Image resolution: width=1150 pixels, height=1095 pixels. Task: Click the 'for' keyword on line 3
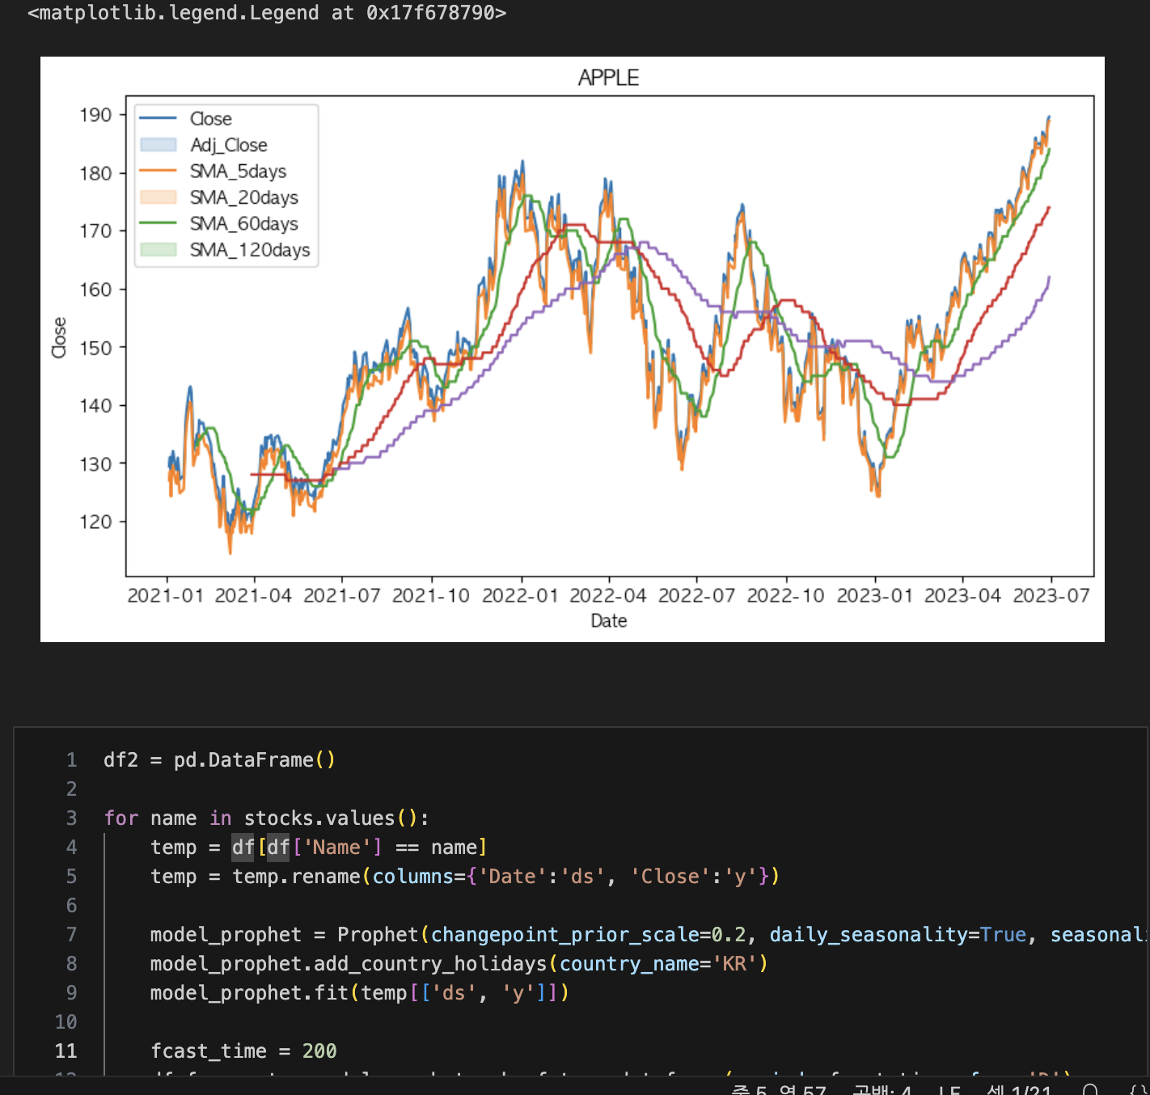click(121, 818)
